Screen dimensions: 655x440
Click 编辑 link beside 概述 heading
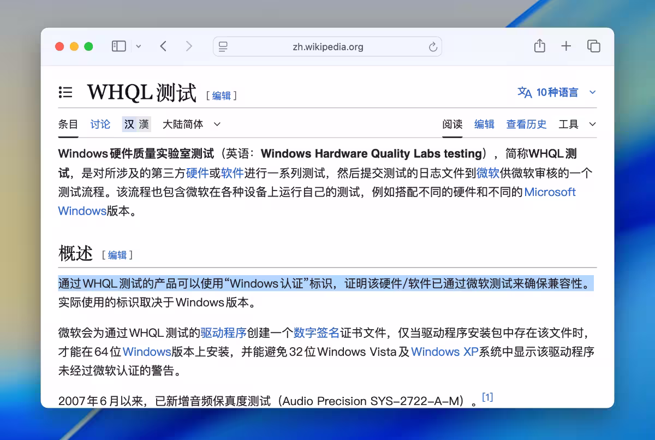(x=117, y=255)
